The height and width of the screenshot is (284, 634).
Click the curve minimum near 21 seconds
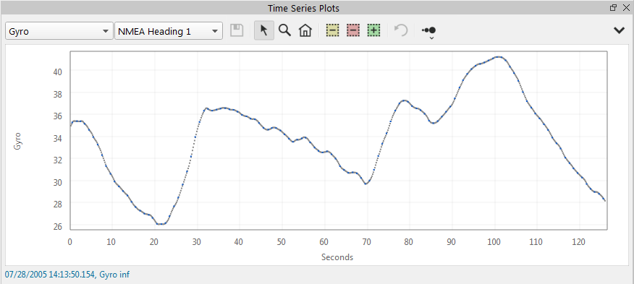click(161, 224)
